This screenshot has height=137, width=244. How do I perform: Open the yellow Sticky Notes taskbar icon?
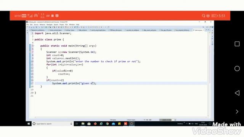(119, 124)
